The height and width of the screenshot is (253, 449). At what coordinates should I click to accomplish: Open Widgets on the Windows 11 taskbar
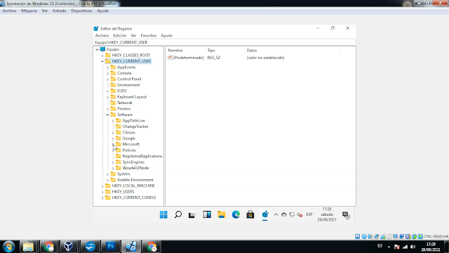(207, 214)
